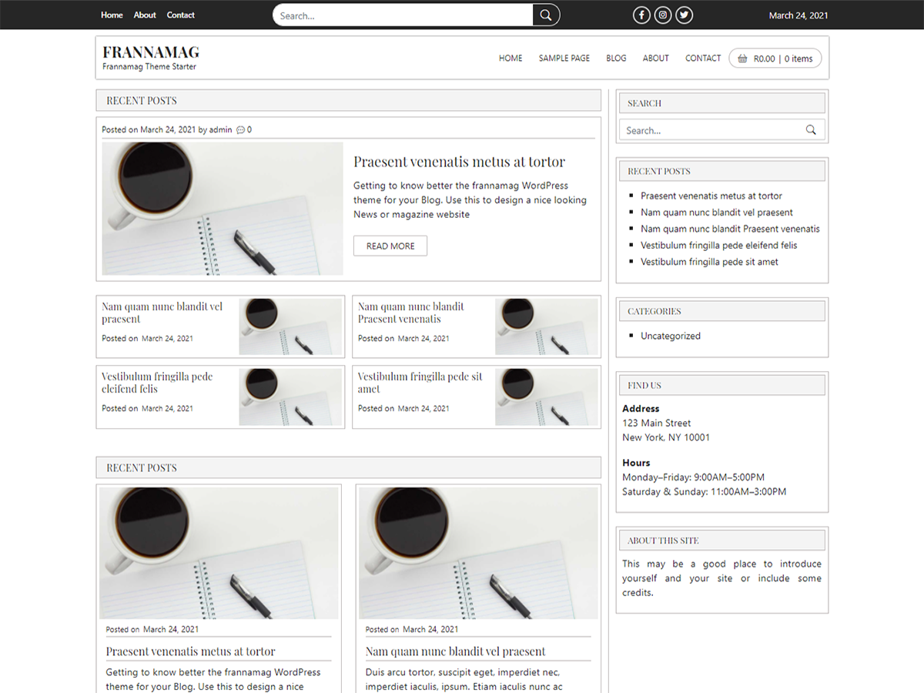The width and height of the screenshot is (924, 693).
Task: Open the Instagram icon in the header
Action: coord(662,15)
